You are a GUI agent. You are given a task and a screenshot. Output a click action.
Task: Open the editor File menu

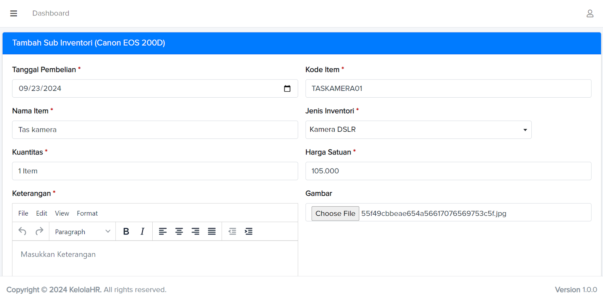click(x=23, y=213)
